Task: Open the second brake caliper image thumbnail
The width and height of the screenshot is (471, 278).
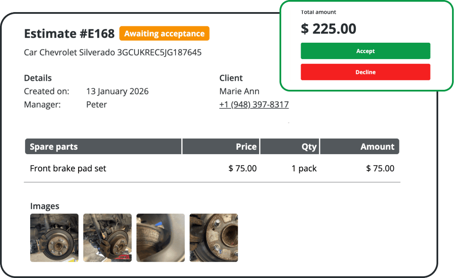Action: 107,237
